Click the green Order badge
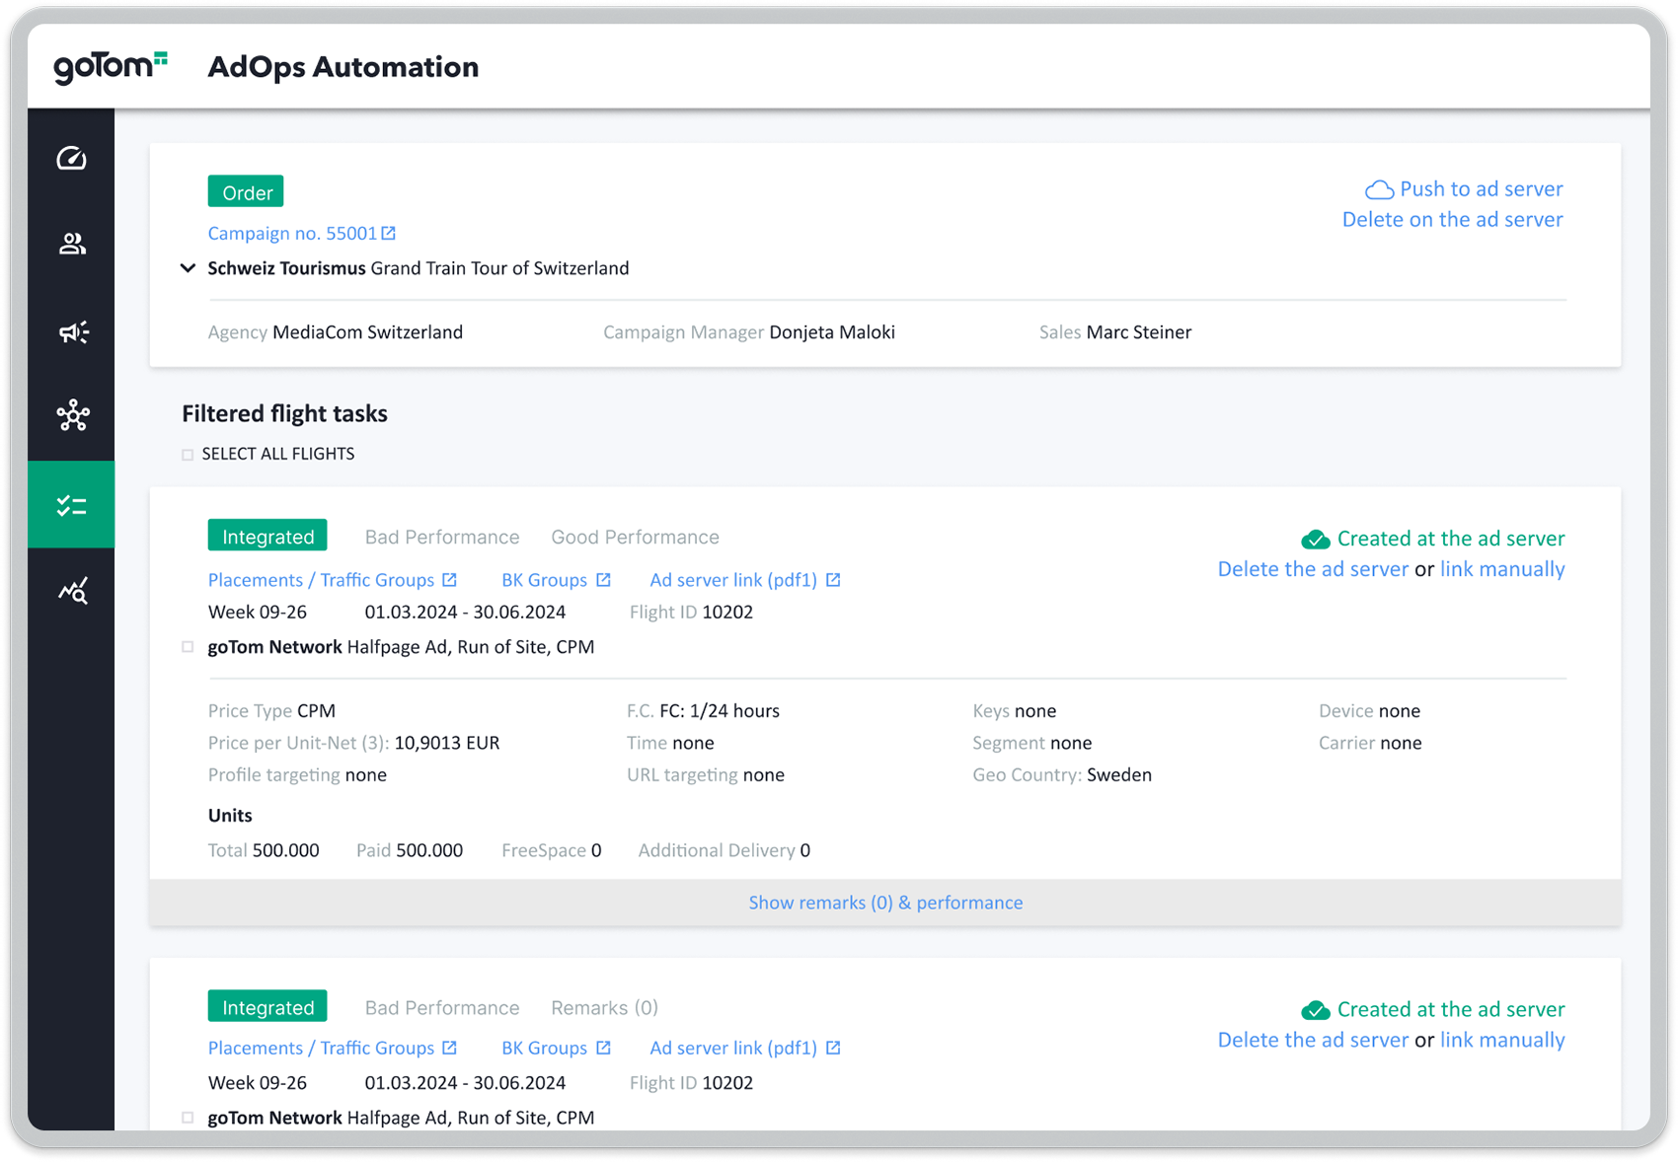This screenshot has width=1678, height=1162. point(246,192)
